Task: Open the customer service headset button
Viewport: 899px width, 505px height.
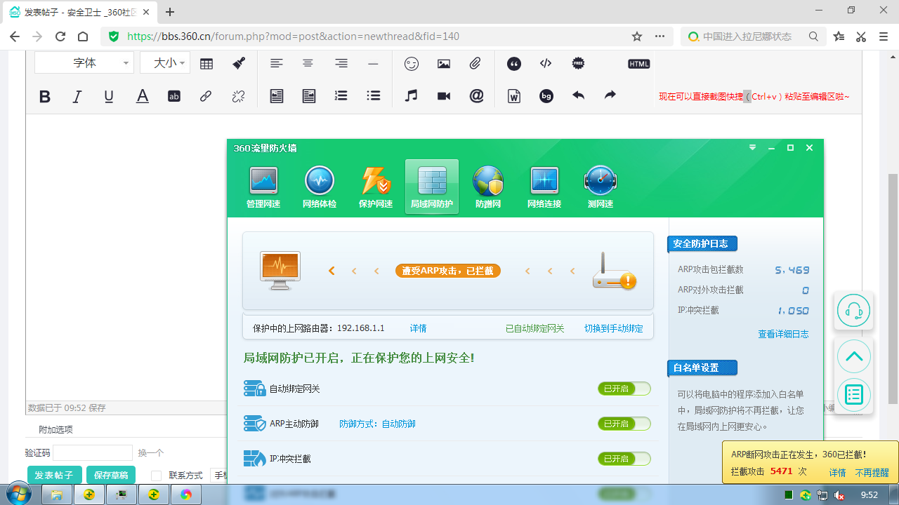Action: point(854,310)
